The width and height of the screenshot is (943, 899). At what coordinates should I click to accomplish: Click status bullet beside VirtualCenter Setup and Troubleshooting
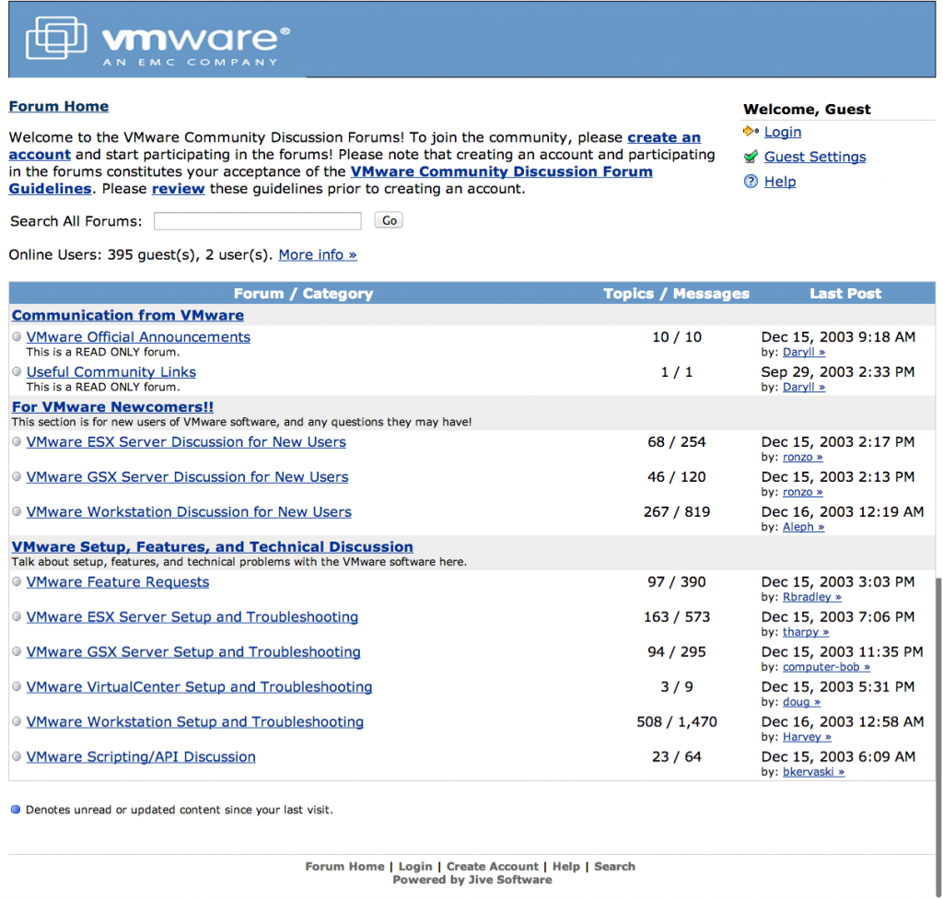(x=17, y=686)
